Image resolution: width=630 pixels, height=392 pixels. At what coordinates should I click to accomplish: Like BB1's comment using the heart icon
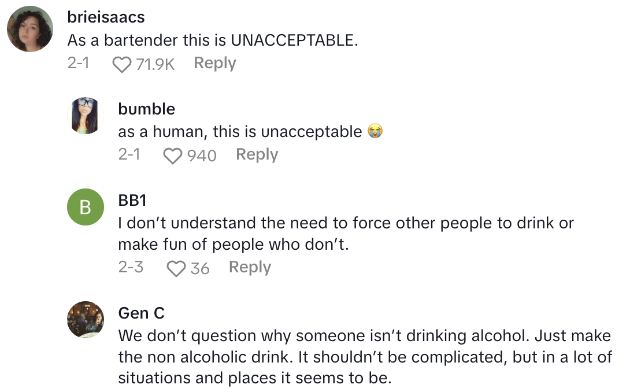pos(176,268)
